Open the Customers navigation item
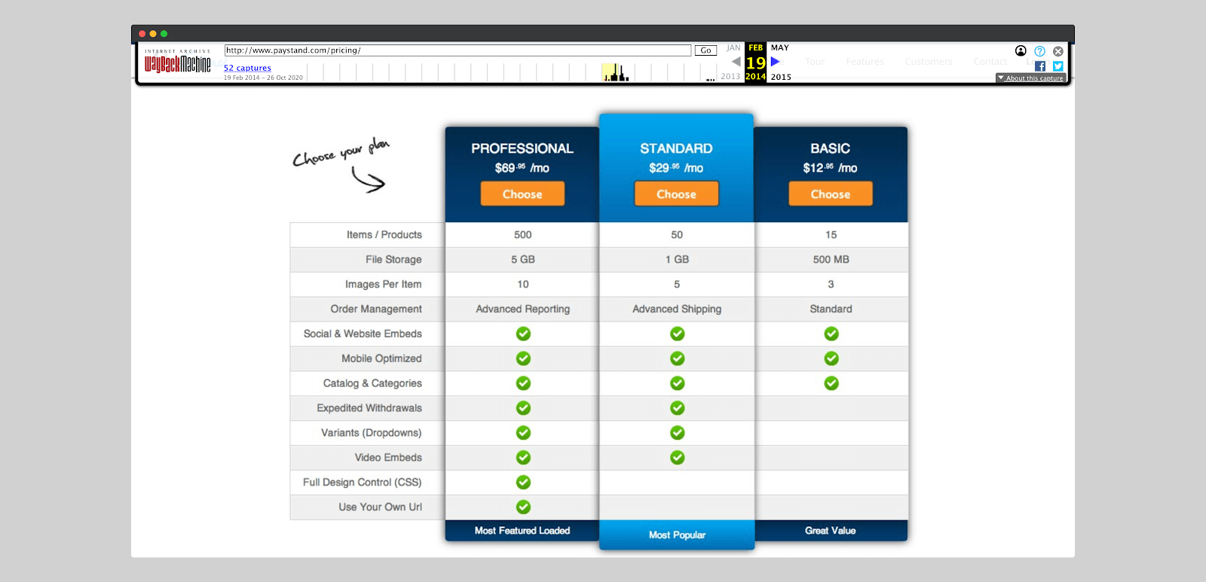 click(x=929, y=62)
